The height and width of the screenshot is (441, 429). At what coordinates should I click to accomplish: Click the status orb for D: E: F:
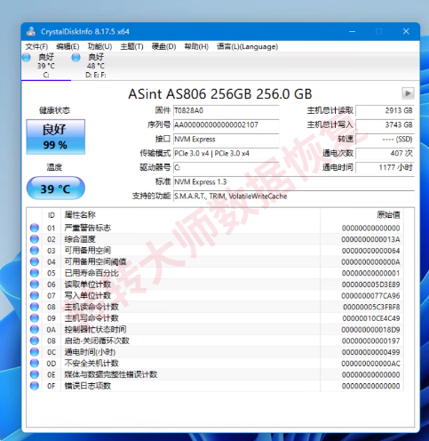(x=75, y=58)
